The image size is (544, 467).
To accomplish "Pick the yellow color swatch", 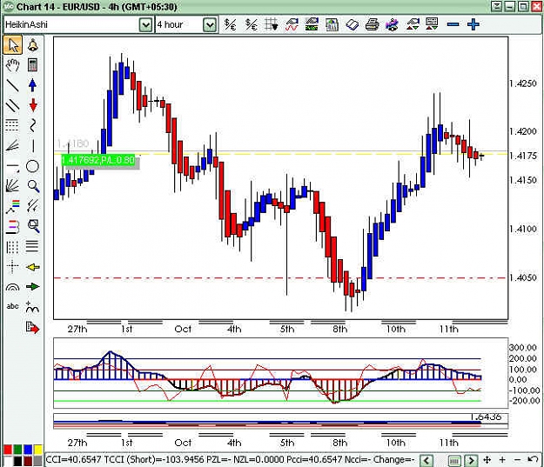I will click(37, 450).
